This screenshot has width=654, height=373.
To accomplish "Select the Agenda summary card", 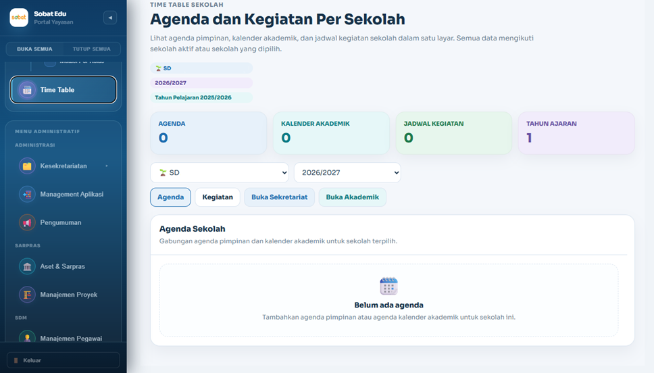I will pos(209,132).
